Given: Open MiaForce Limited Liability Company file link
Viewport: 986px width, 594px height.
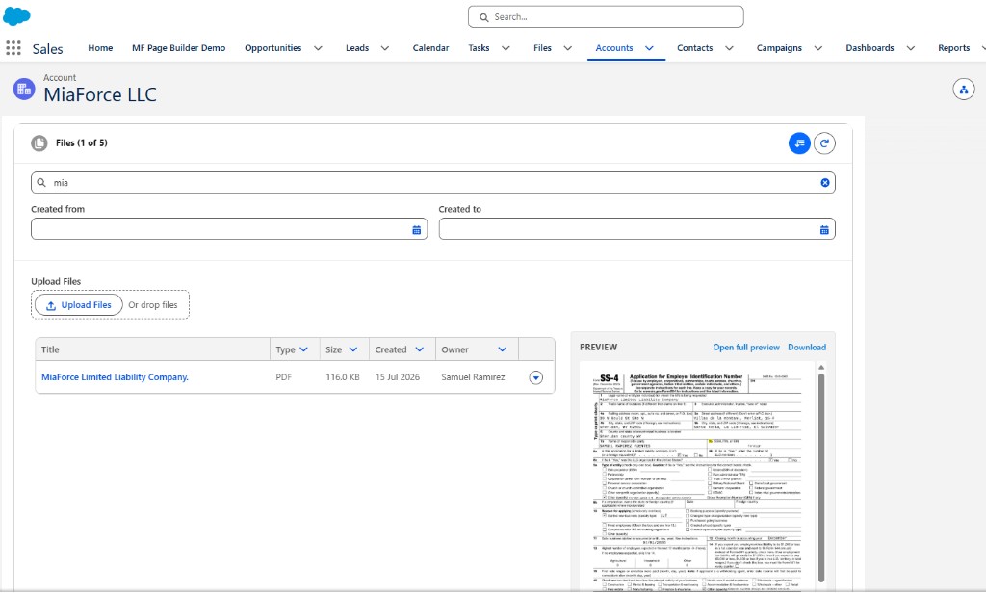Looking at the screenshot, I should coord(115,377).
